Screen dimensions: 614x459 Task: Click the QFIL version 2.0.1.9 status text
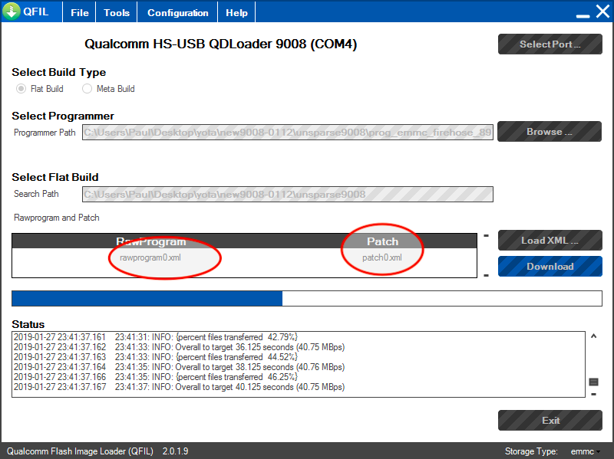[x=176, y=451]
